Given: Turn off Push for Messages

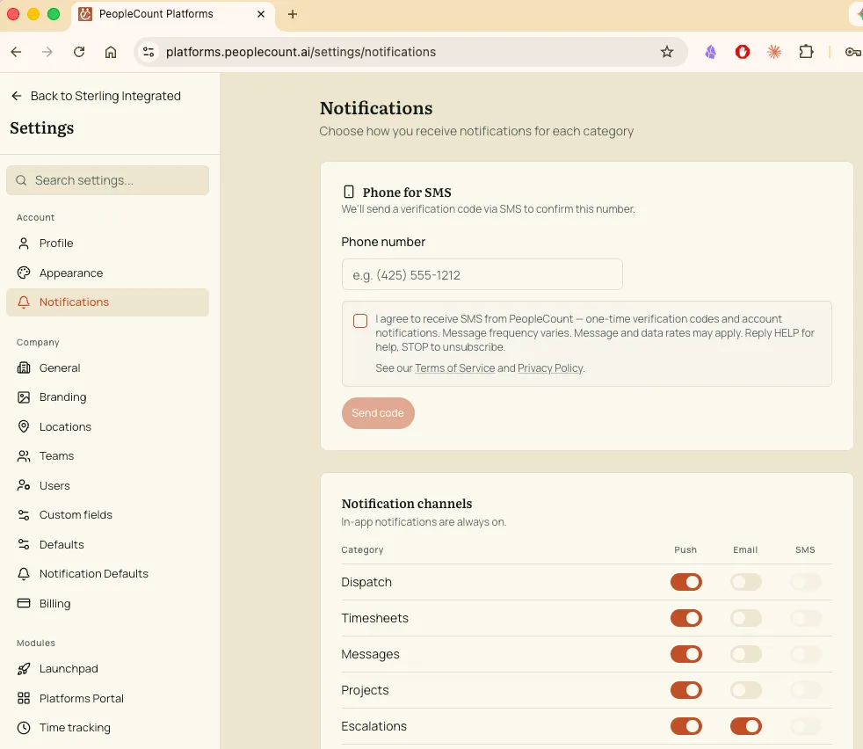Looking at the screenshot, I should (x=685, y=654).
